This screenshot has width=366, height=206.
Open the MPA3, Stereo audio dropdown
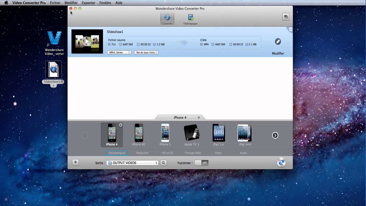[x=119, y=52]
